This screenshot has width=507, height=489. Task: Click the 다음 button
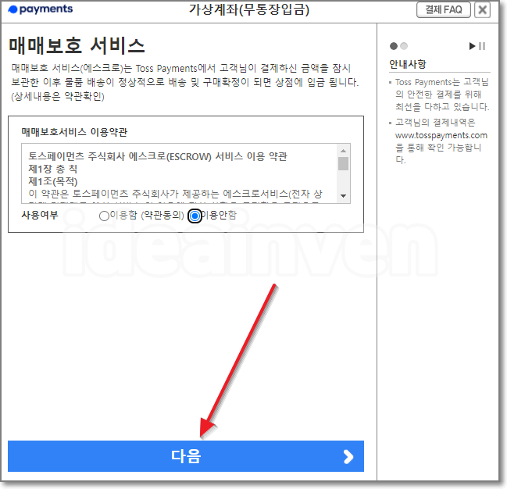click(x=186, y=456)
